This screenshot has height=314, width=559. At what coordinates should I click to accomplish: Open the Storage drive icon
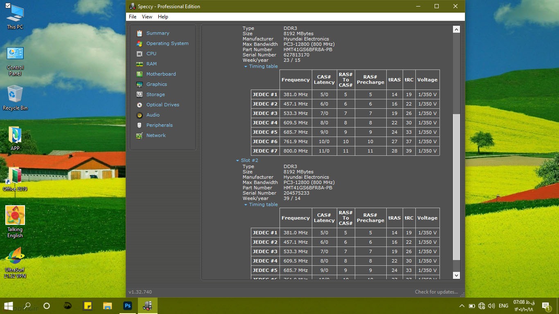click(140, 94)
